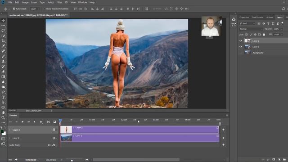The image size is (288, 162).
Task: Open the File menu
Action: click(10, 2)
